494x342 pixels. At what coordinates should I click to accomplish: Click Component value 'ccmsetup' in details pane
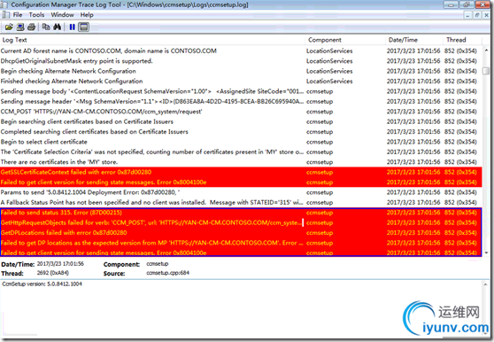pyautogui.click(x=158, y=263)
